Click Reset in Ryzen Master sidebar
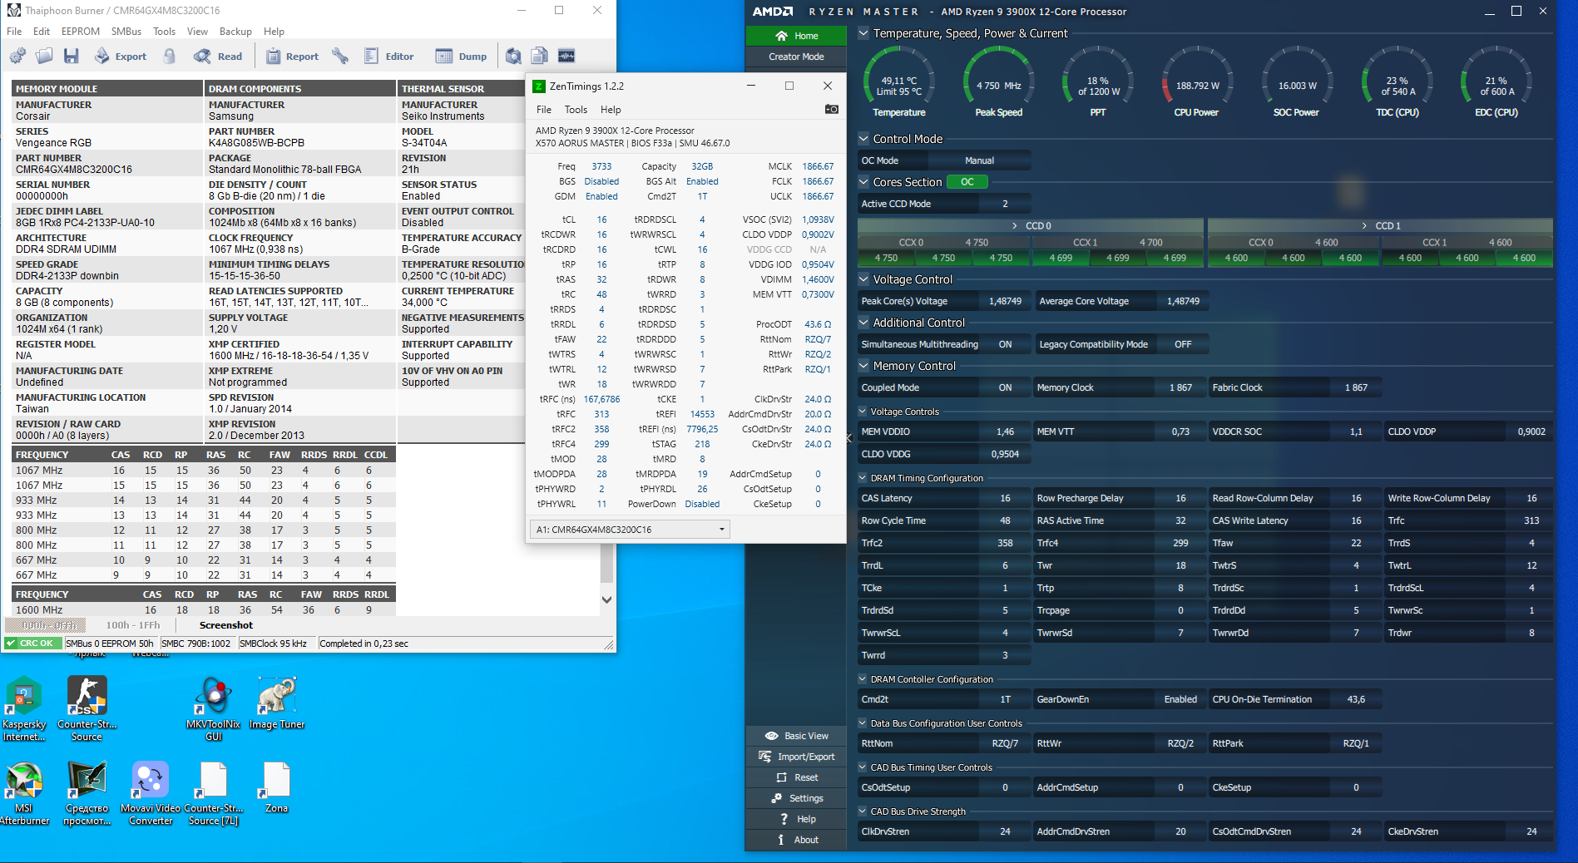Image resolution: width=1578 pixels, height=863 pixels. pos(796,777)
